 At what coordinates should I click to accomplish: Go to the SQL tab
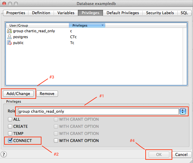click(x=184, y=13)
